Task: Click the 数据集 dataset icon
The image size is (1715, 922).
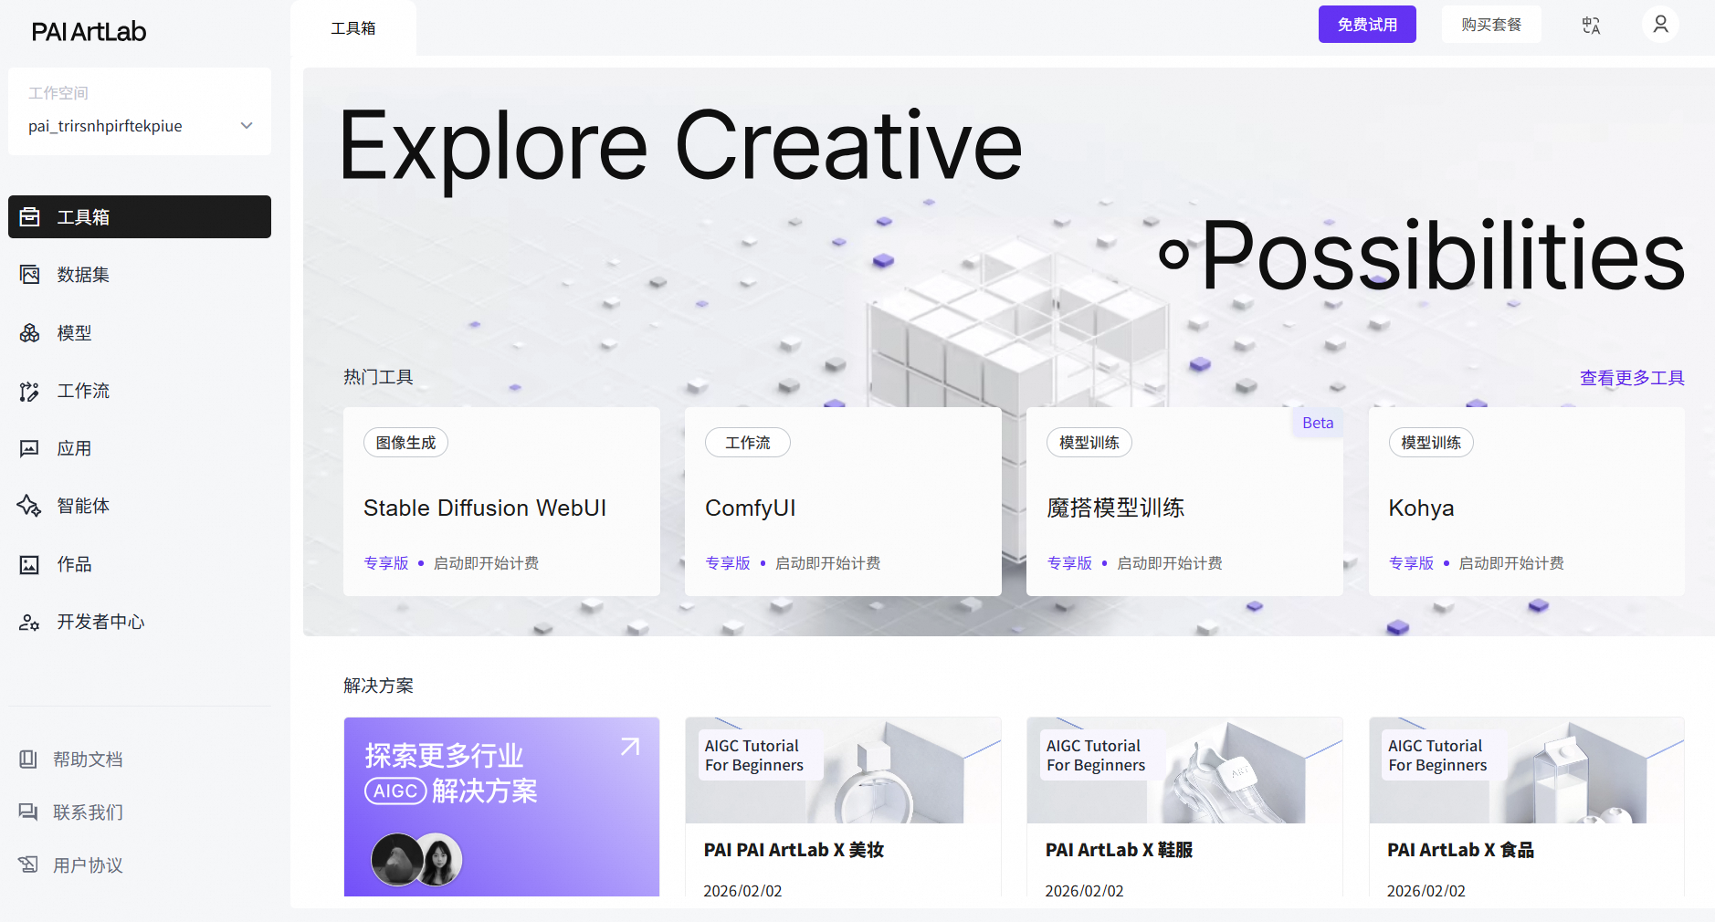Action: (x=29, y=275)
